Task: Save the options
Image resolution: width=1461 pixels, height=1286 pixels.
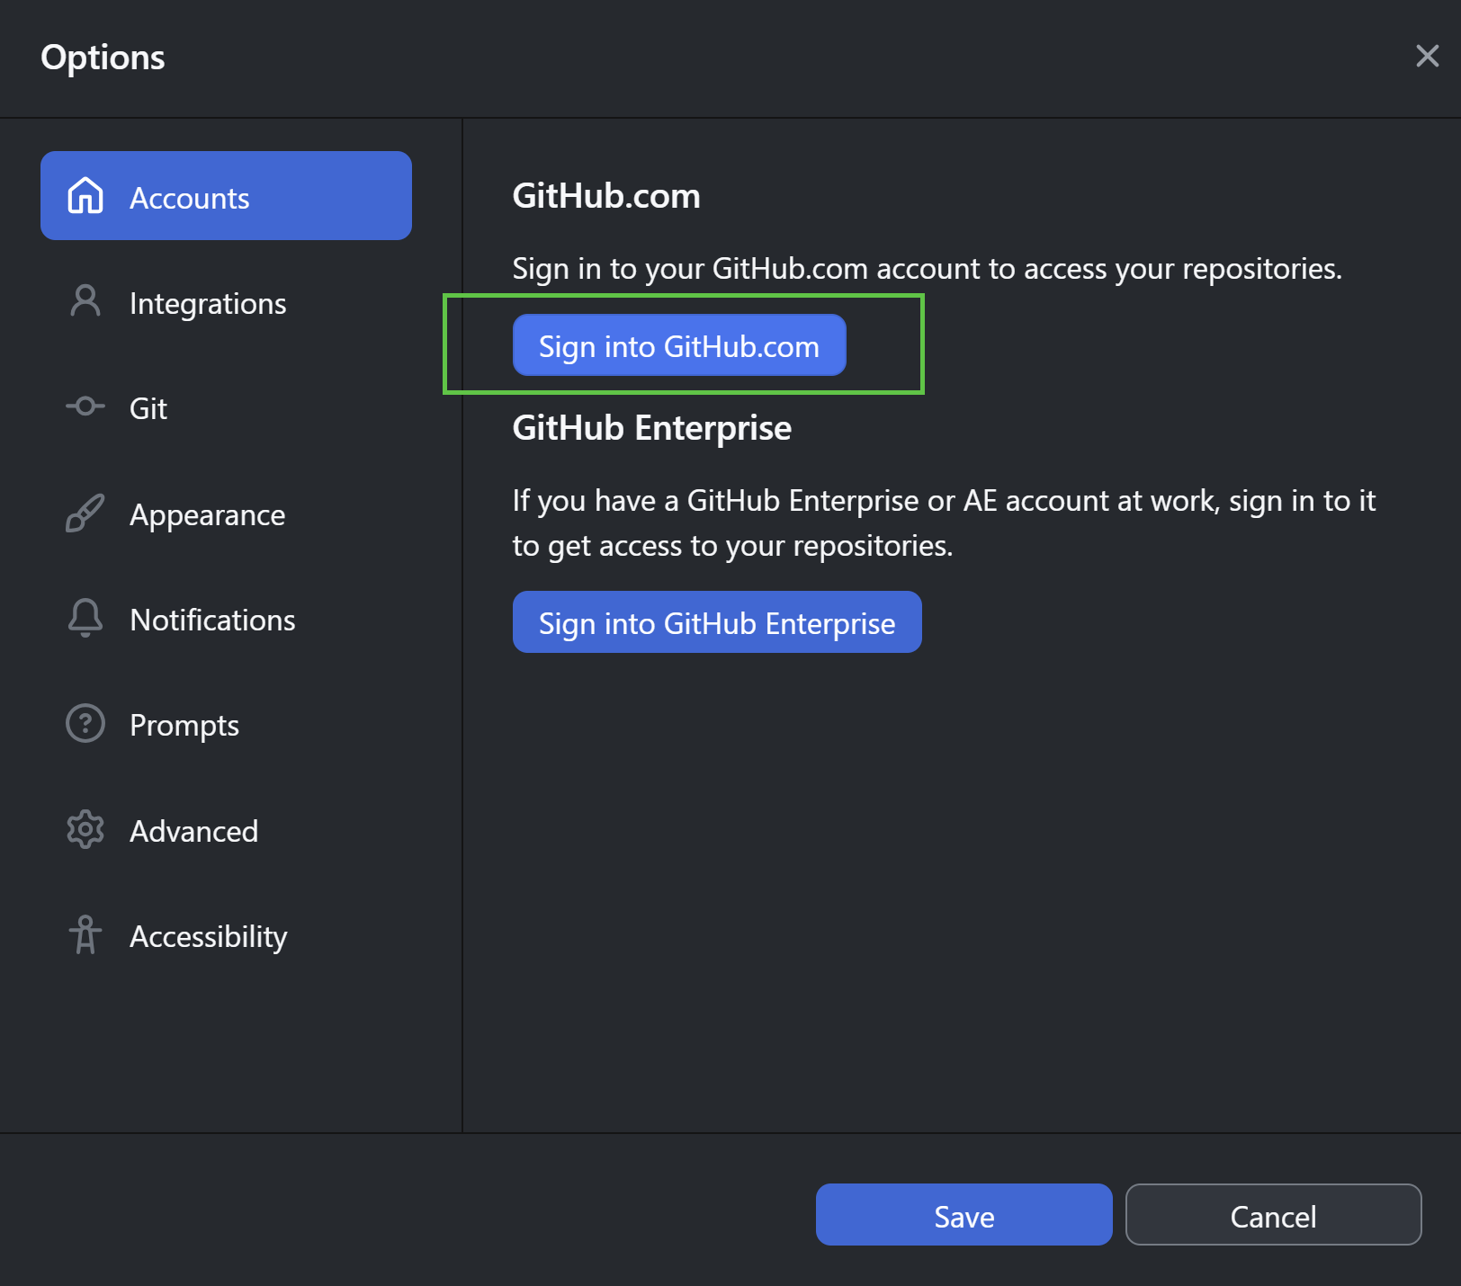Action: coord(964,1215)
